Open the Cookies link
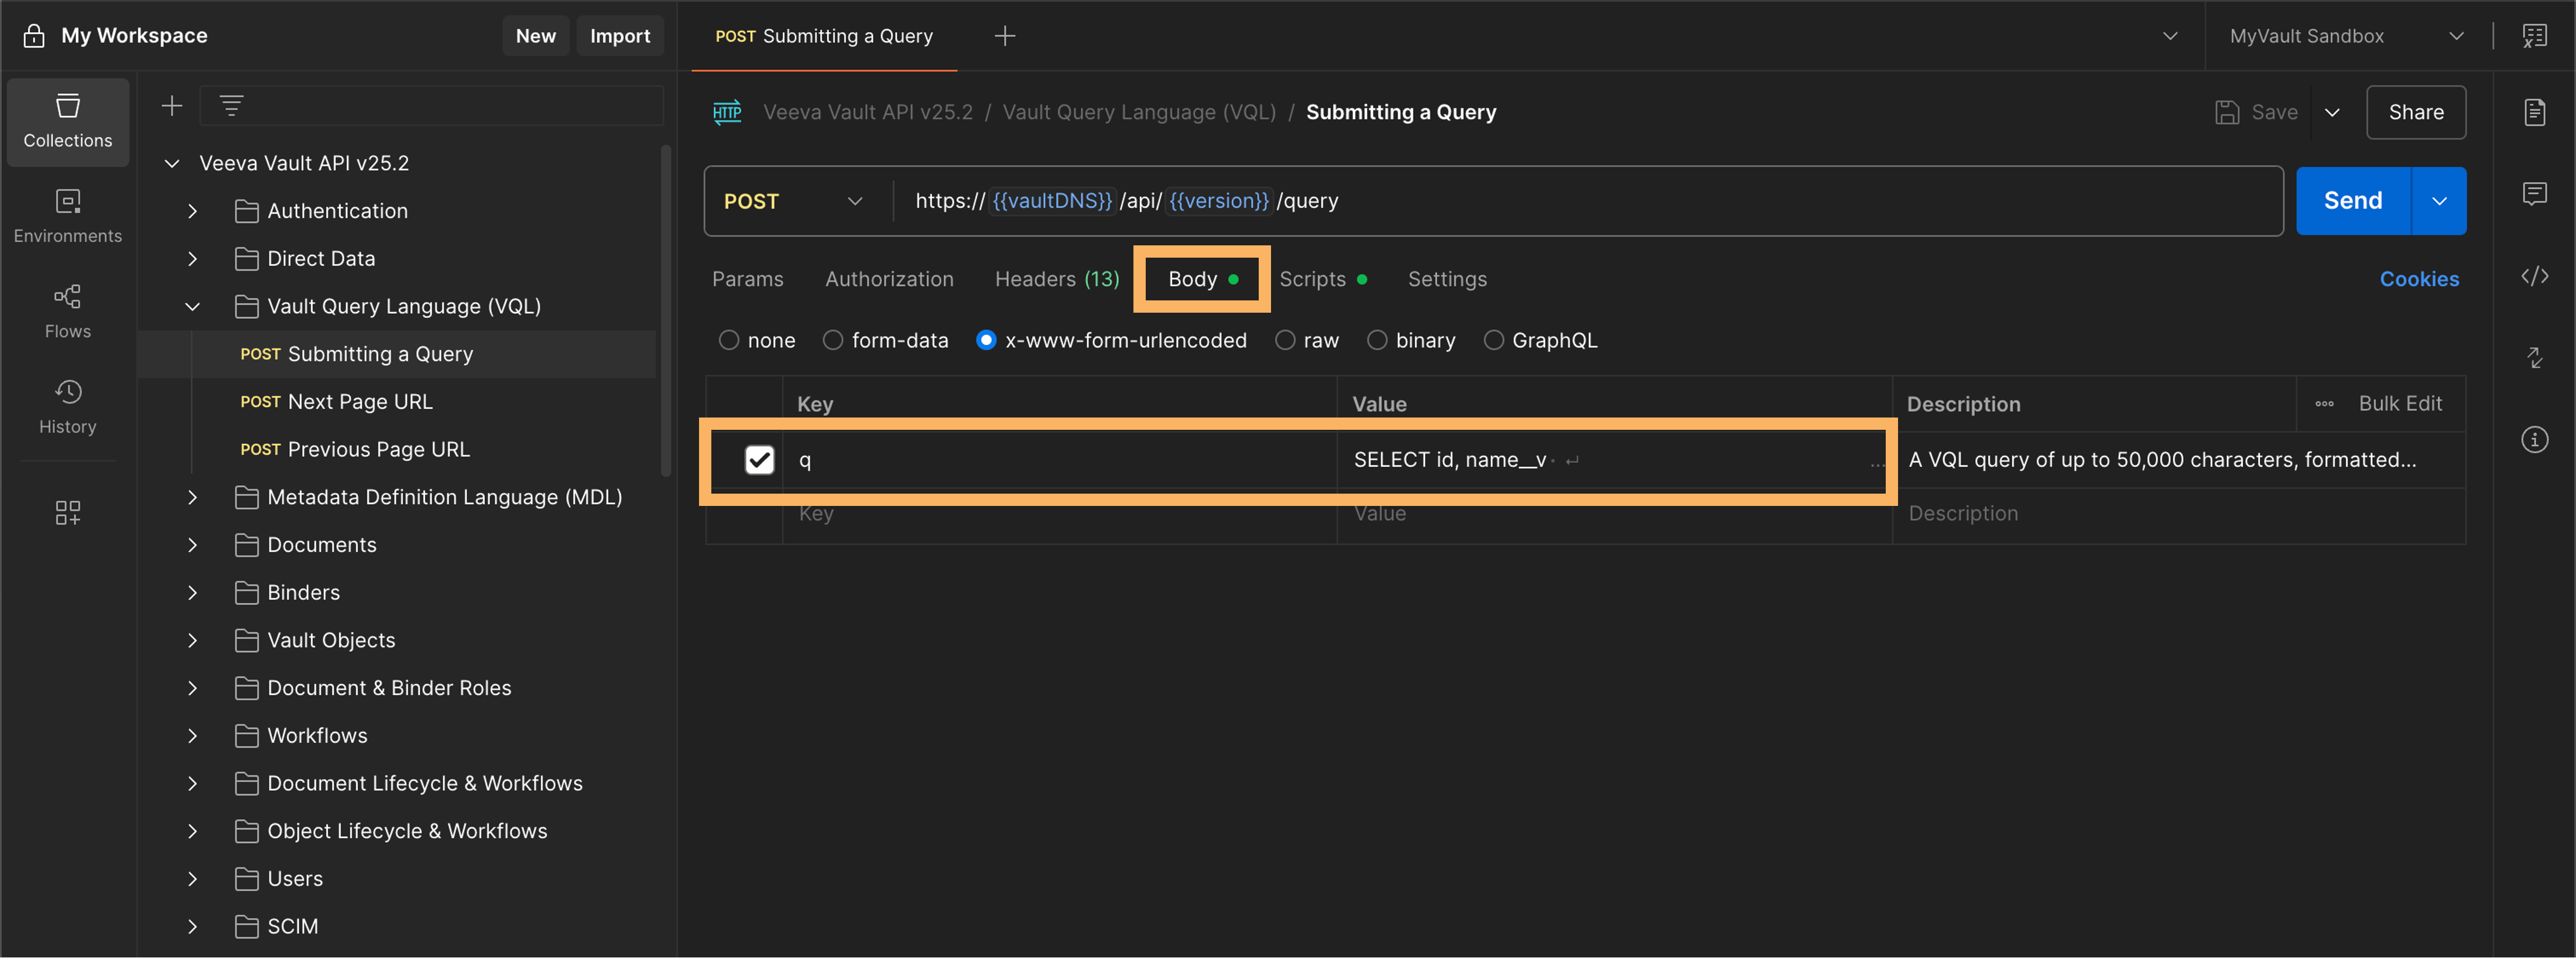 point(2418,279)
